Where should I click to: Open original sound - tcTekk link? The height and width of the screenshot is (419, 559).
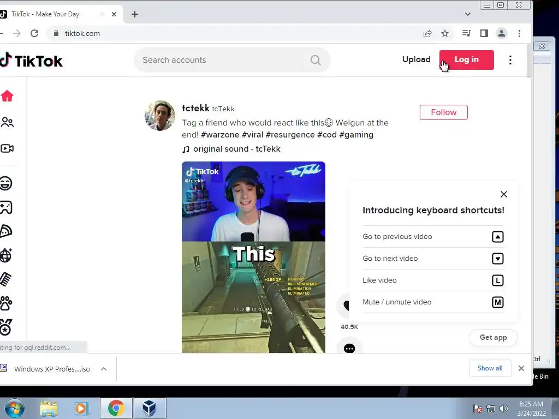[x=231, y=149]
